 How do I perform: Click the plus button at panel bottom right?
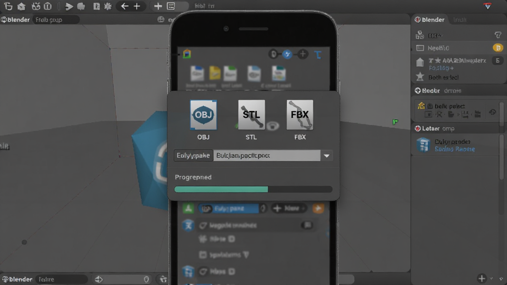click(x=482, y=278)
